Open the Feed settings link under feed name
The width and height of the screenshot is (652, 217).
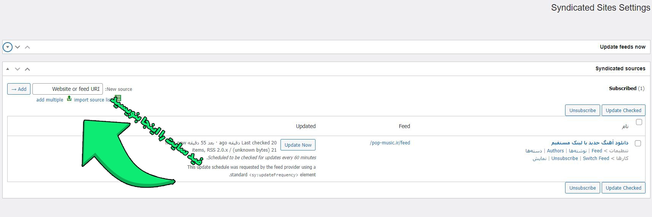coord(597,151)
